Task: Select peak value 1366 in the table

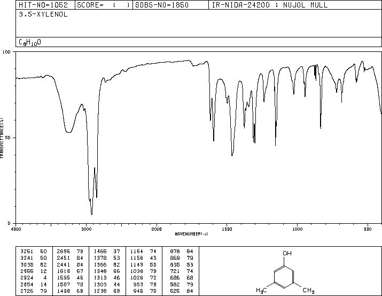Action: (x=100, y=264)
